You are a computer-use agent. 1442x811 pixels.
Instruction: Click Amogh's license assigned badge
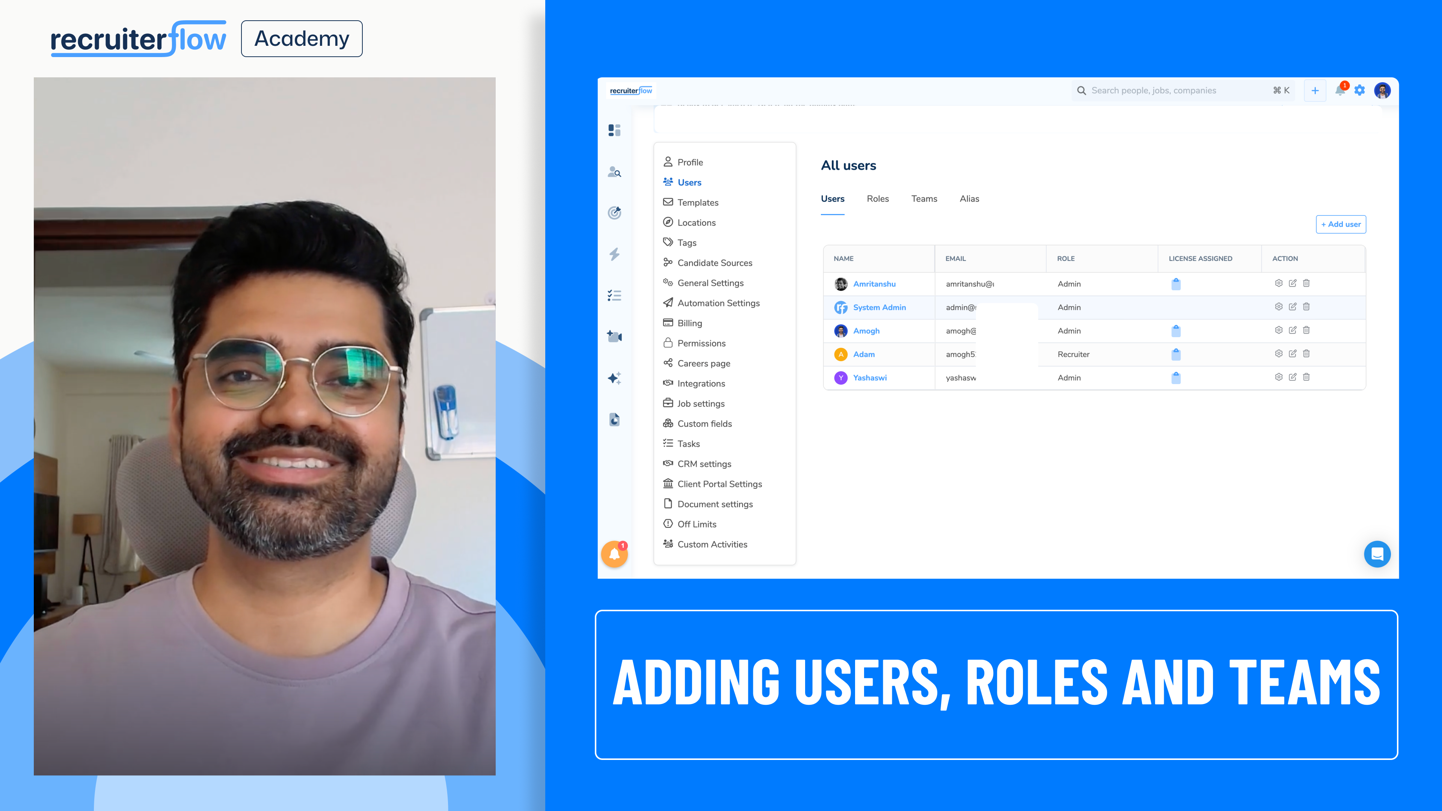click(x=1175, y=331)
